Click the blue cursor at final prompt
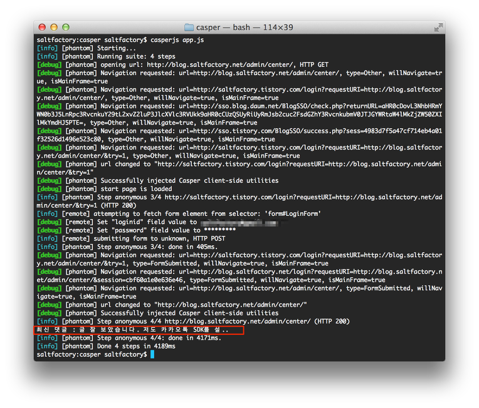 [x=152, y=354]
